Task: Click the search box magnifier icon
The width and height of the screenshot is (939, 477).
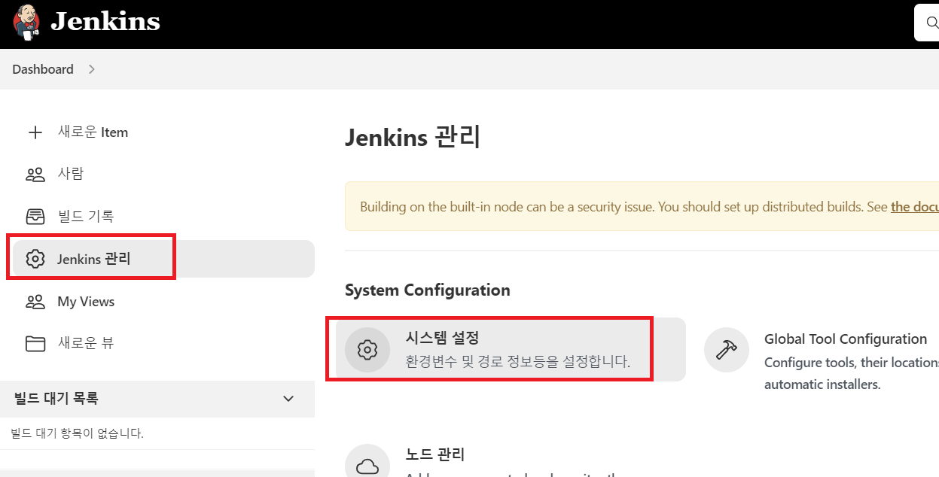Action: (932, 23)
